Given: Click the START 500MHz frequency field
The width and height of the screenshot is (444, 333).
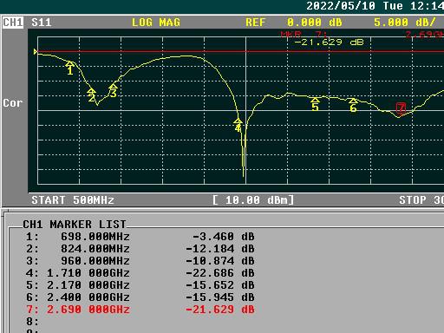Looking at the screenshot, I should point(73,200).
